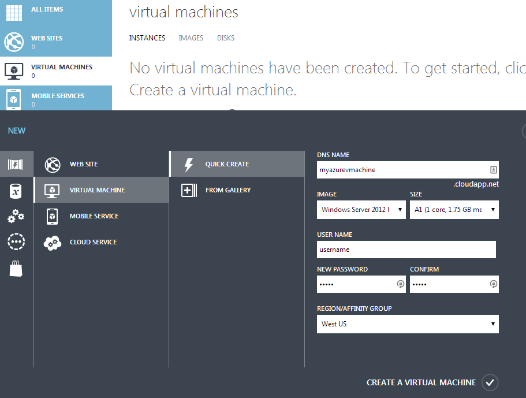Click the .cloudapp.net suffix text
The height and width of the screenshot is (398, 526).
tap(476, 184)
